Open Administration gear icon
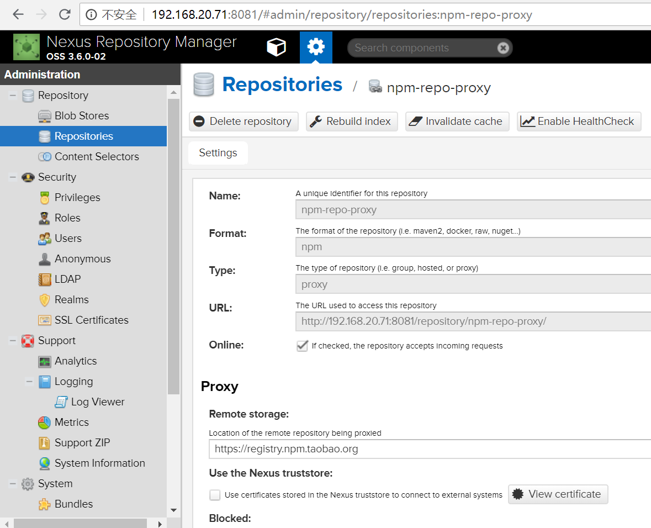The height and width of the screenshot is (528, 651). pyautogui.click(x=316, y=47)
